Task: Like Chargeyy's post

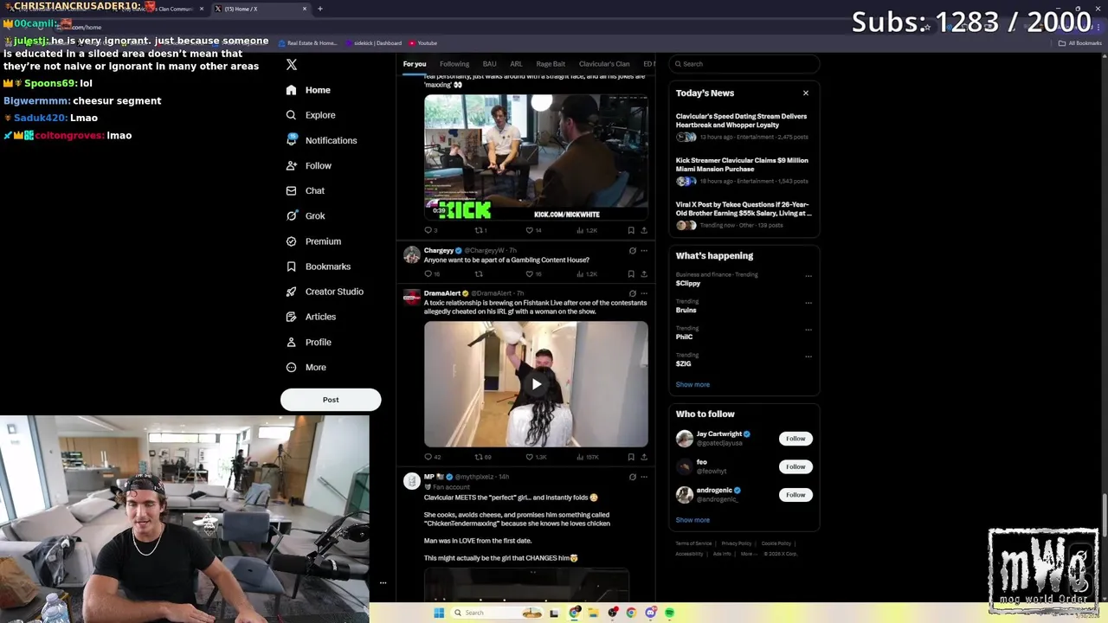Action: click(x=530, y=274)
